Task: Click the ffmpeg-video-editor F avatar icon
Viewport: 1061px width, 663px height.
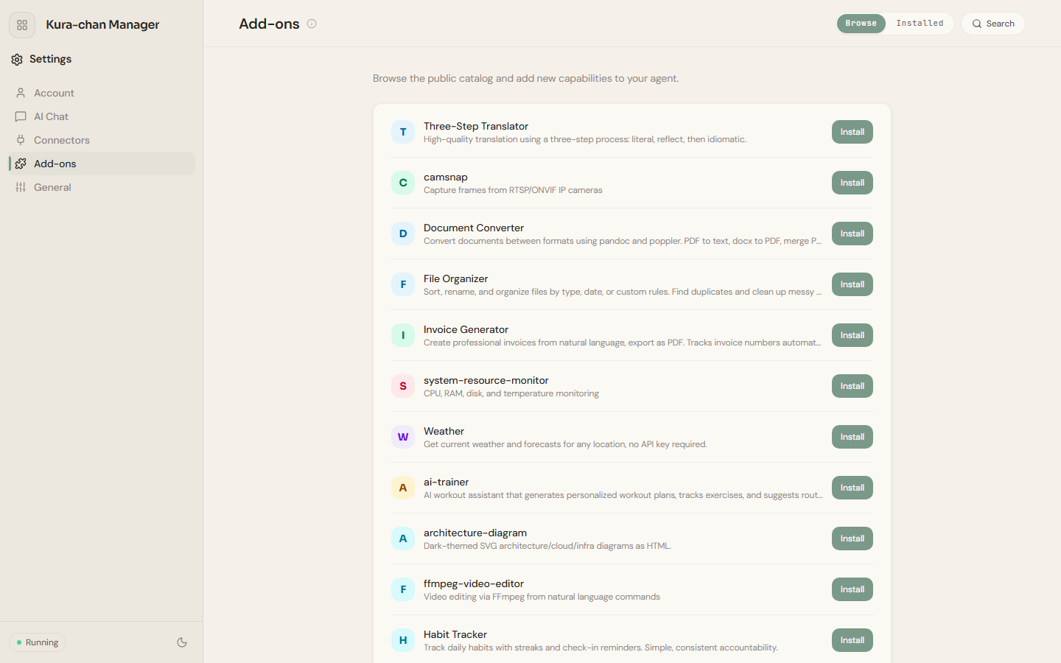Action: [403, 589]
